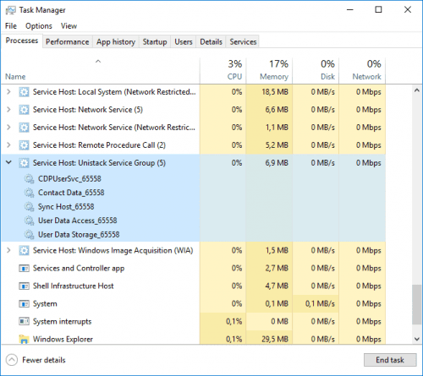The height and width of the screenshot is (376, 423).
Task: Close the Task Manager window
Action: point(408,10)
